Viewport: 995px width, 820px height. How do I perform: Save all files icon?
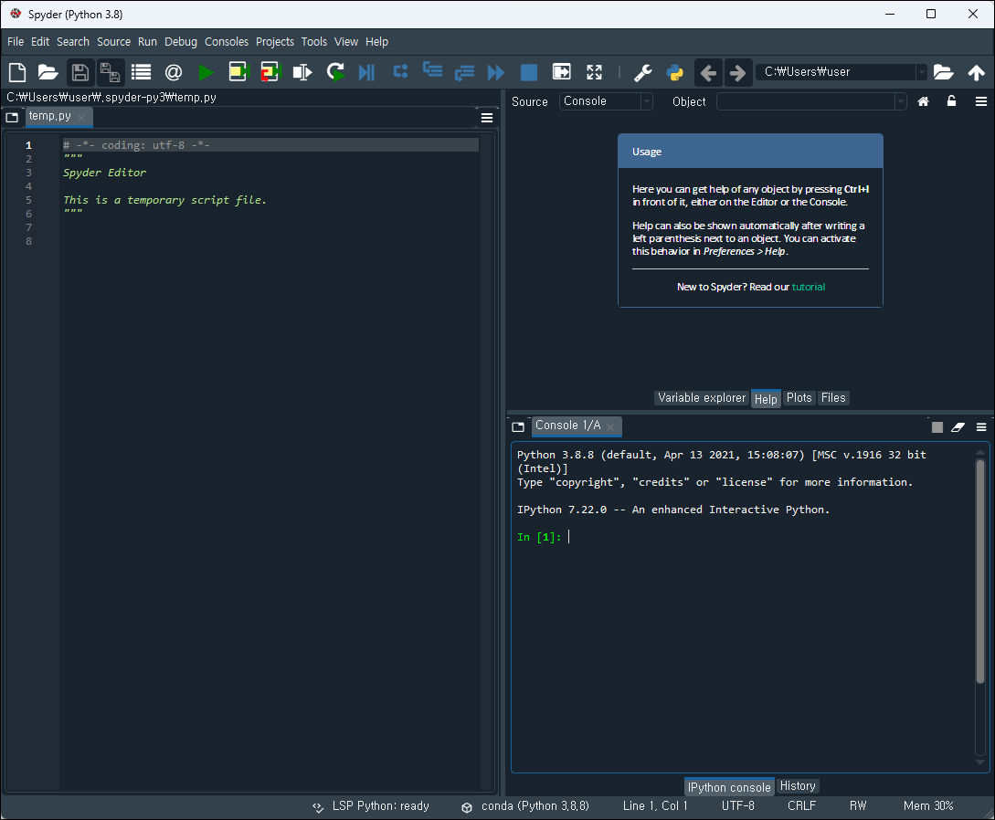click(x=111, y=72)
